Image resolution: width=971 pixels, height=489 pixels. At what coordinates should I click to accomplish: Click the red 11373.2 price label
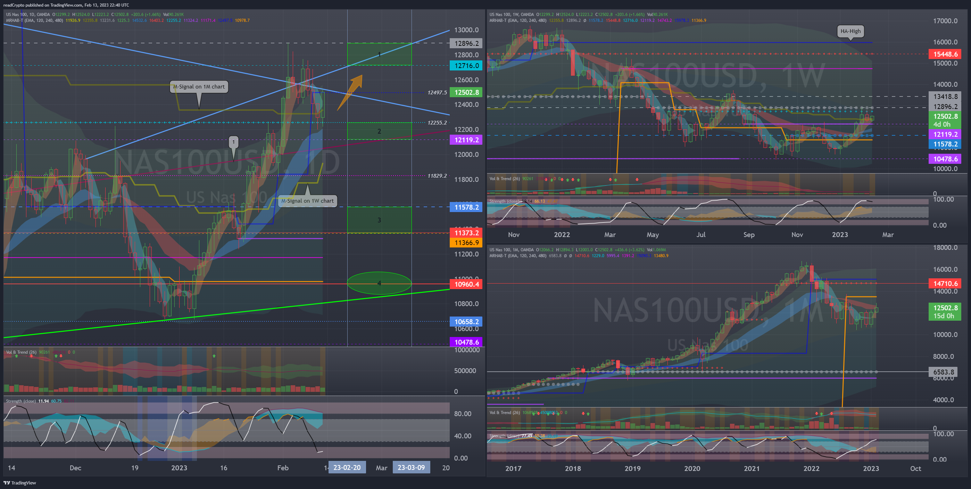466,233
